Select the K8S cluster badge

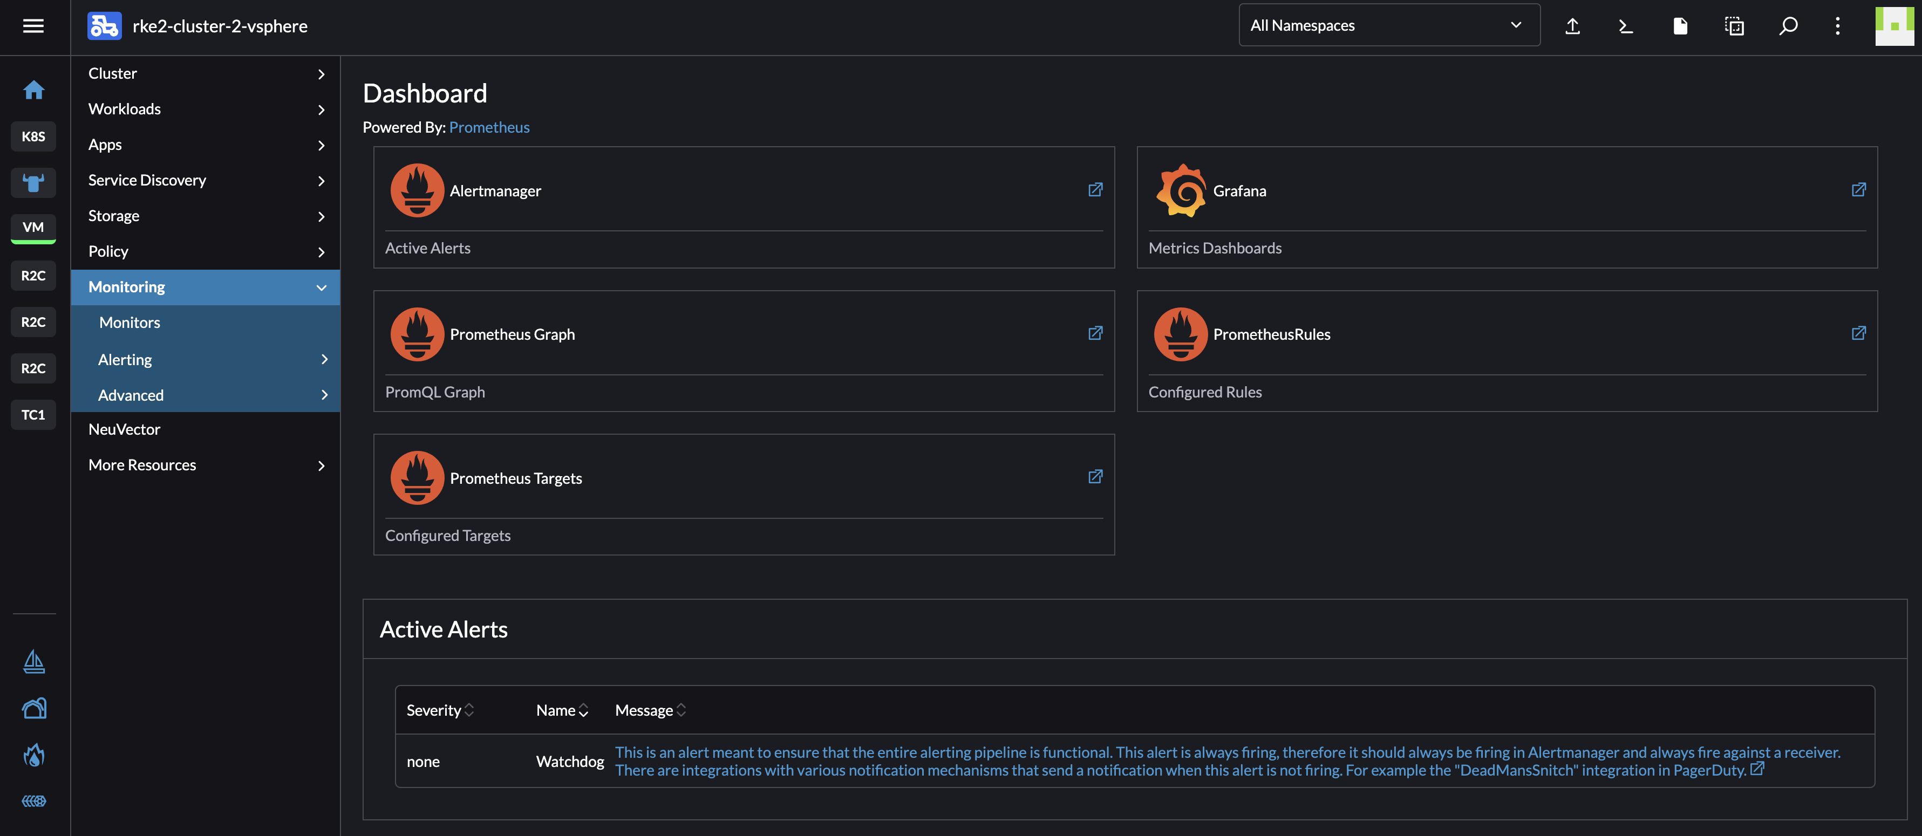pos(33,136)
